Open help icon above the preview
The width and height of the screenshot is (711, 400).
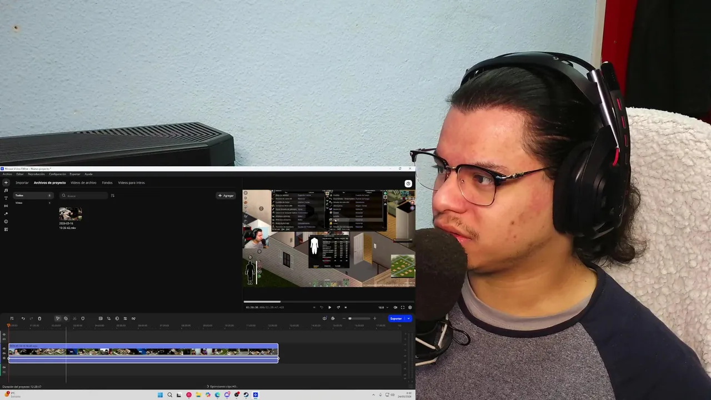coord(408,183)
